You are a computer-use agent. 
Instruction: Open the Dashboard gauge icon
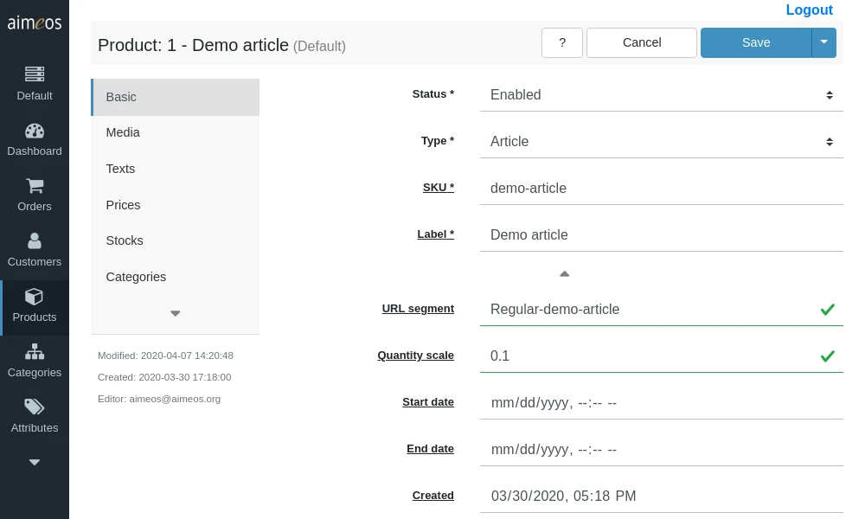coord(35,131)
